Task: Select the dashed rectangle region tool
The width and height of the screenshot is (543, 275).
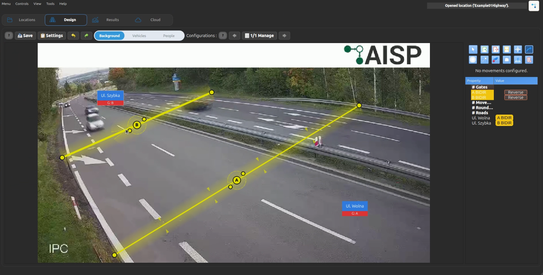Action: click(x=473, y=60)
